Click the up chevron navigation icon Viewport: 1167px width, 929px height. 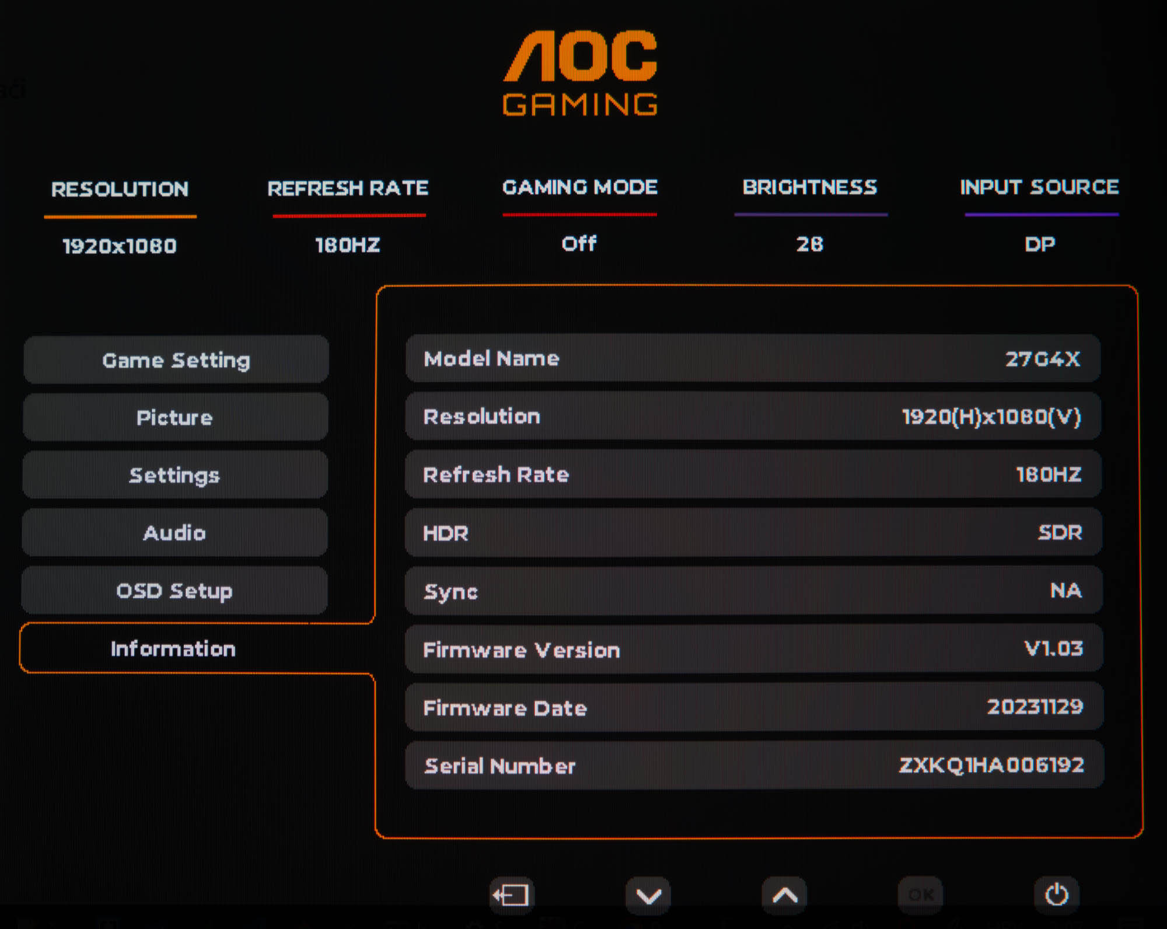click(x=785, y=895)
